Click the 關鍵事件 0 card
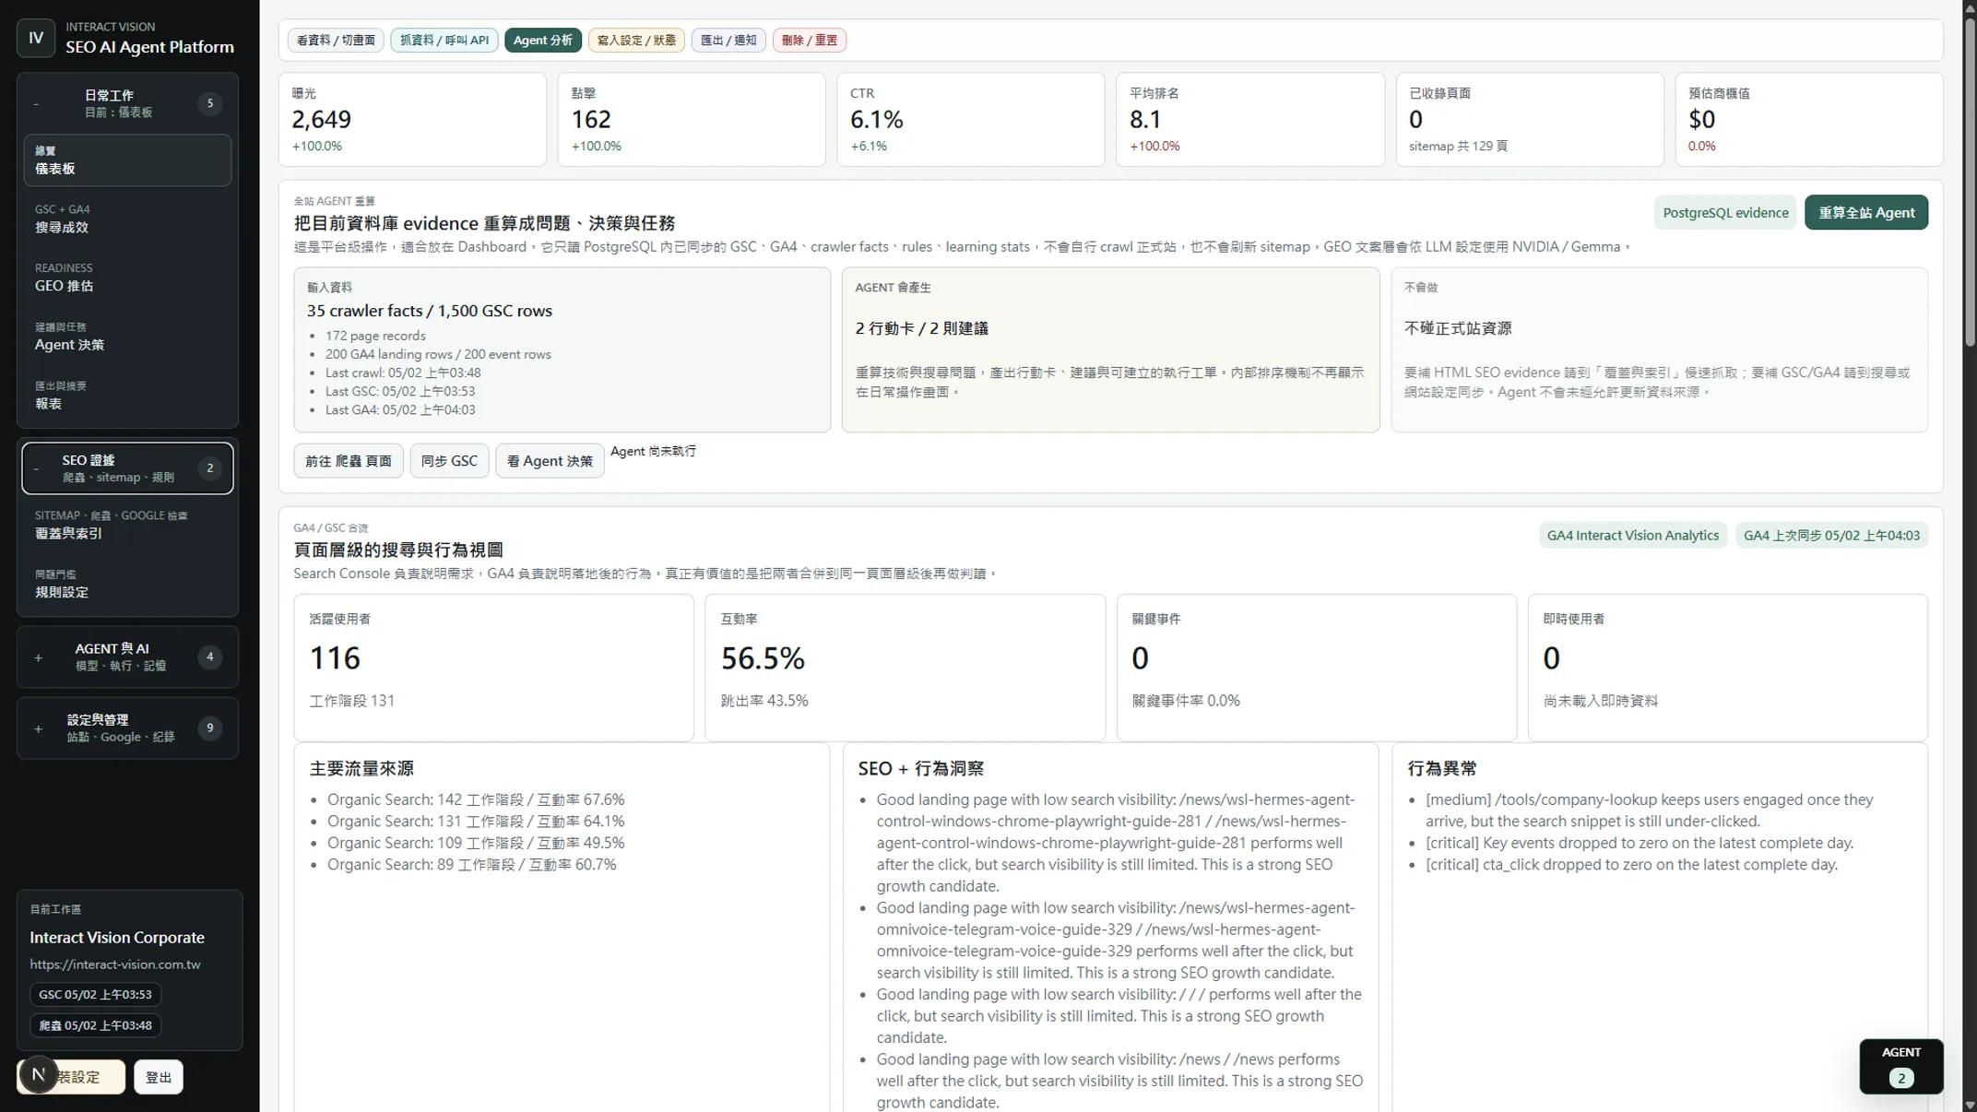The width and height of the screenshot is (1977, 1112). (x=1317, y=668)
